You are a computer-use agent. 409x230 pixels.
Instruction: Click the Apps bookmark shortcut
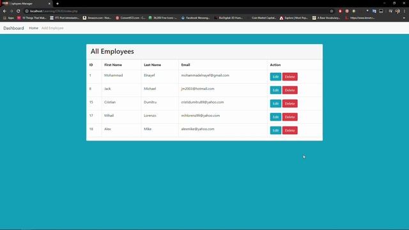8,18
